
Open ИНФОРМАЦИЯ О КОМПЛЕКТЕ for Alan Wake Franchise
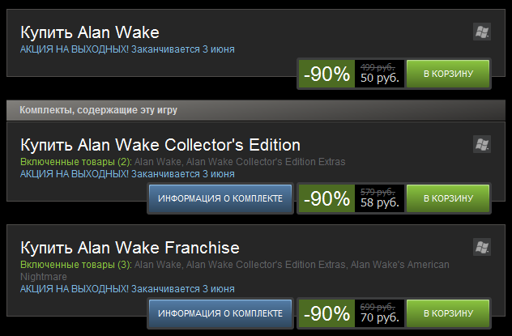[x=220, y=313]
